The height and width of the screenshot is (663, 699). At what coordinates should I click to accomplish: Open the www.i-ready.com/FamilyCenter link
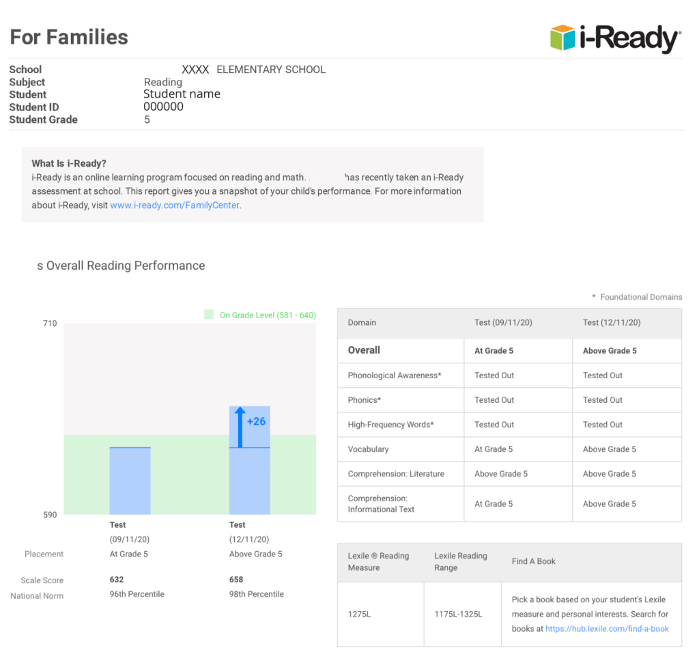[175, 205]
